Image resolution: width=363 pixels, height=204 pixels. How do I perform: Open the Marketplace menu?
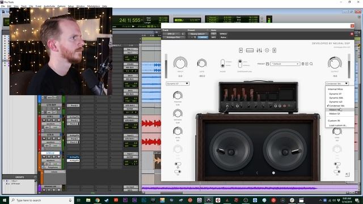coord(93,6)
